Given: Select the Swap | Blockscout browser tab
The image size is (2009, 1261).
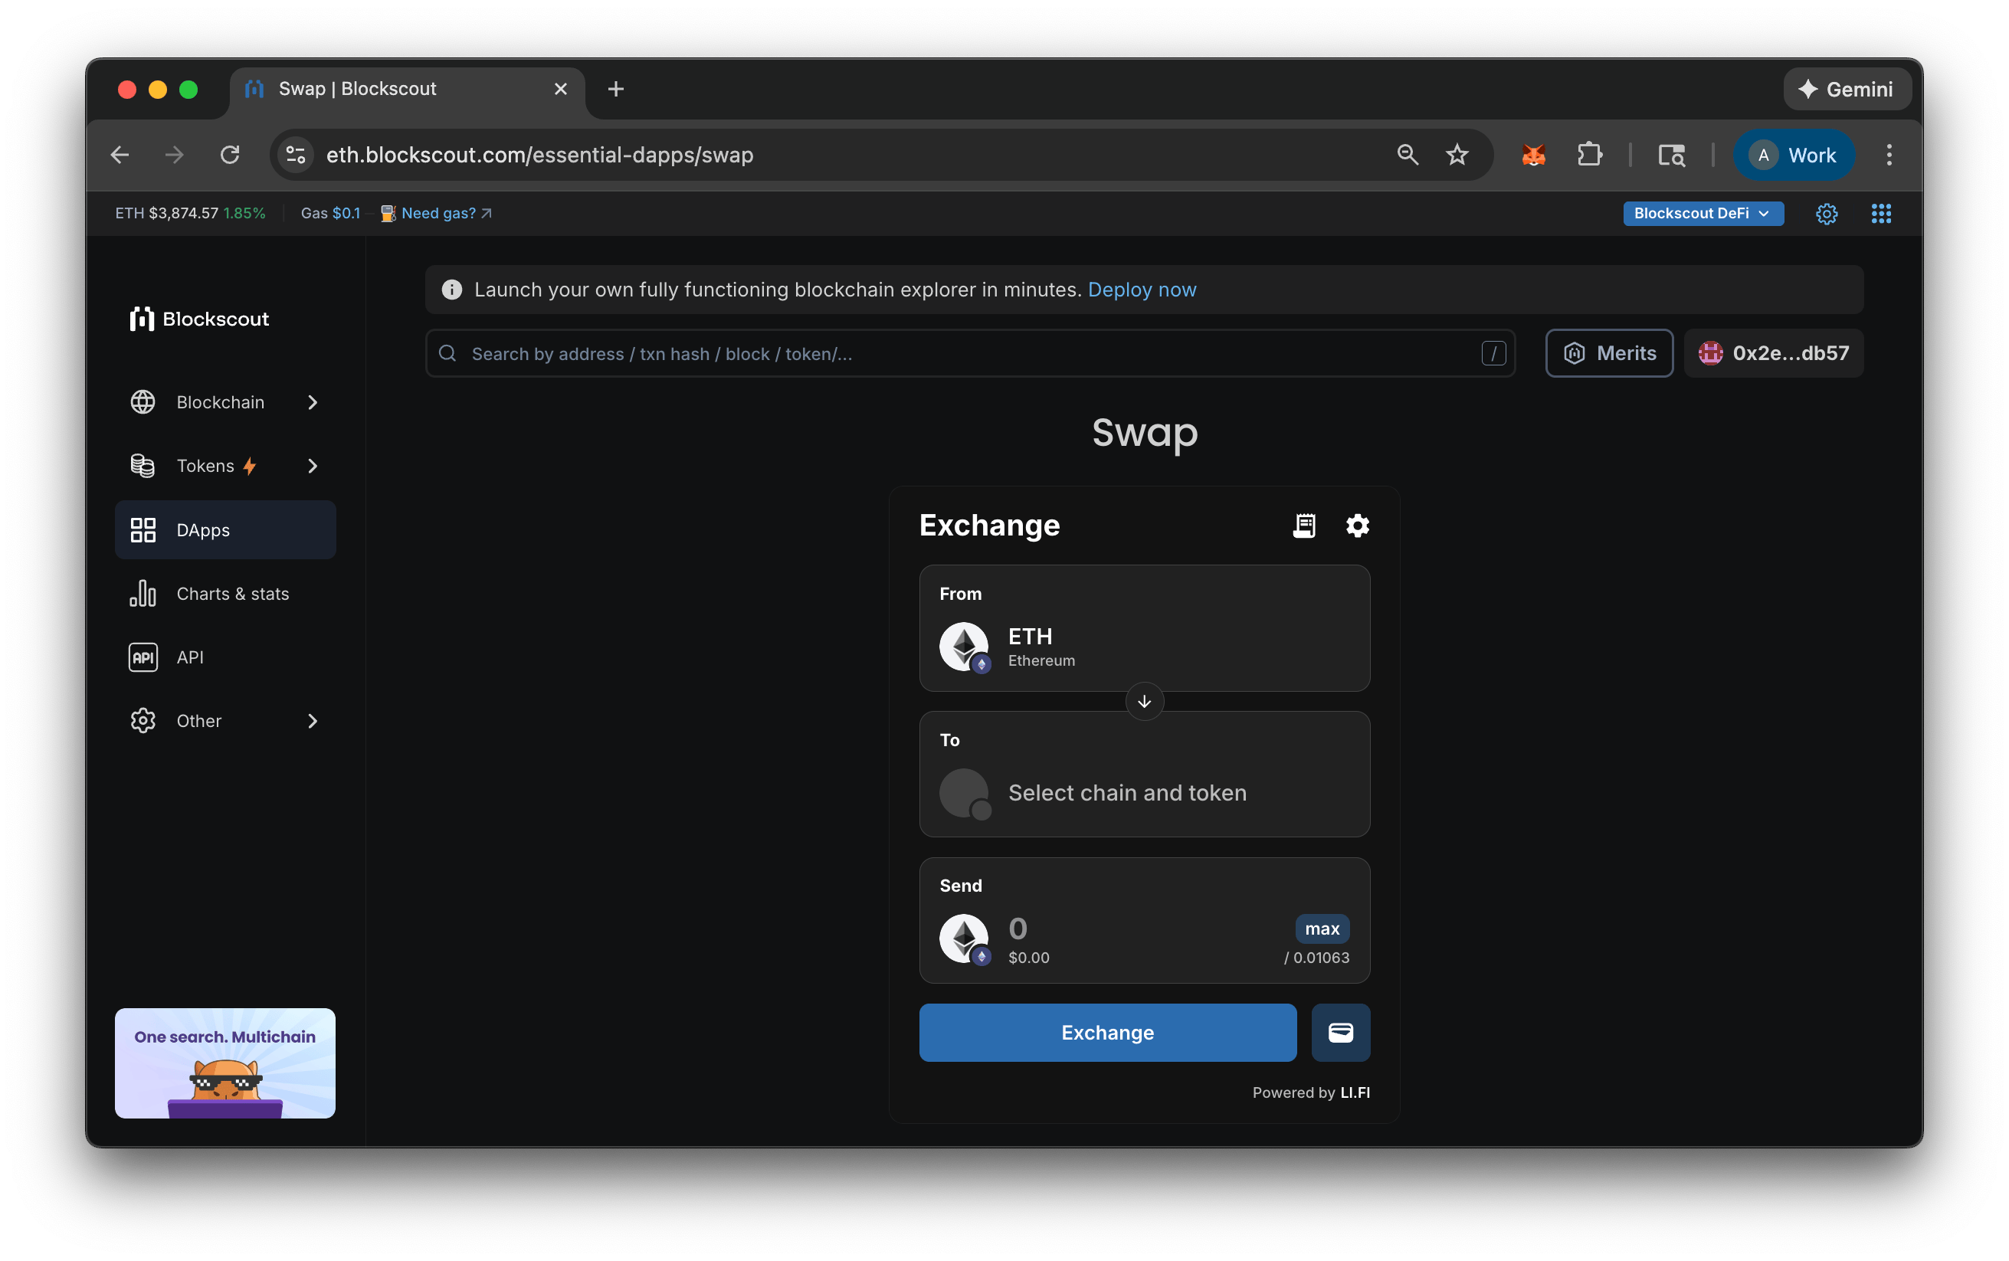Looking at the screenshot, I should pos(407,89).
